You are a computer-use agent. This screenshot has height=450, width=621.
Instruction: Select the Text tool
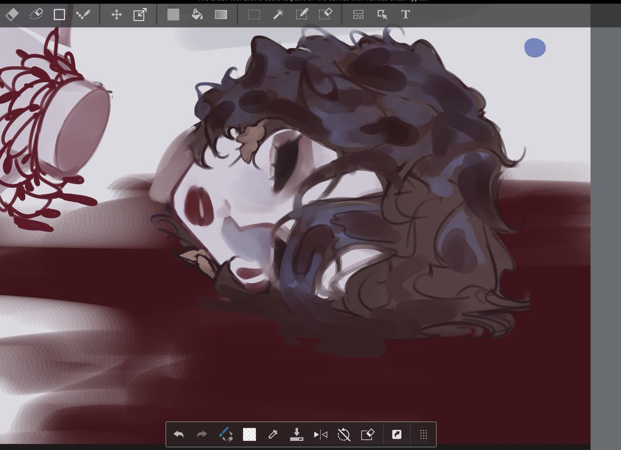(x=405, y=14)
